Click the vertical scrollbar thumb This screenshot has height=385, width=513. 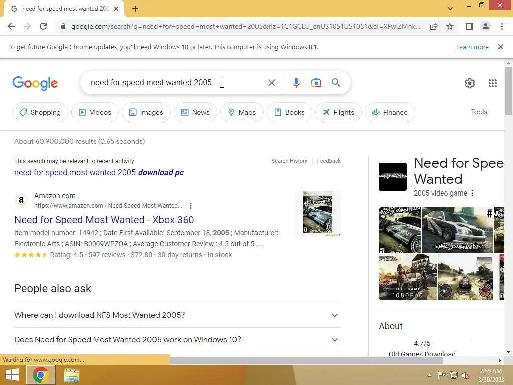(x=508, y=90)
